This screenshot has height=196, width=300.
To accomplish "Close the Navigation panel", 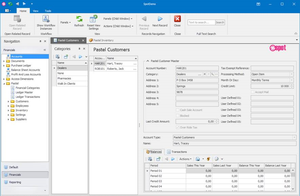I will (x=45, y=41).
